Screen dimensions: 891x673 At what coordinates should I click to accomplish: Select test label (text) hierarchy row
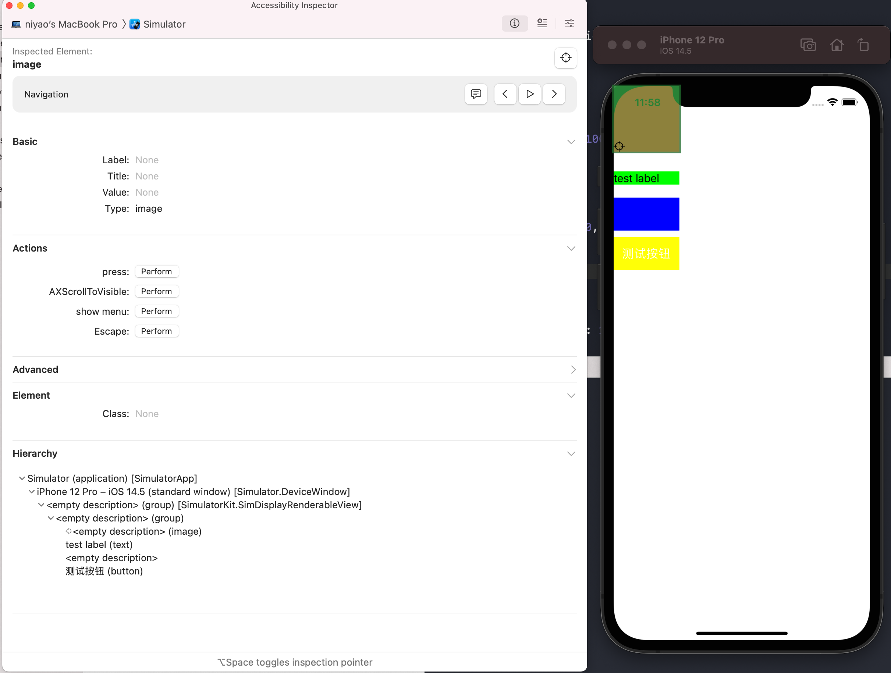[x=99, y=545]
